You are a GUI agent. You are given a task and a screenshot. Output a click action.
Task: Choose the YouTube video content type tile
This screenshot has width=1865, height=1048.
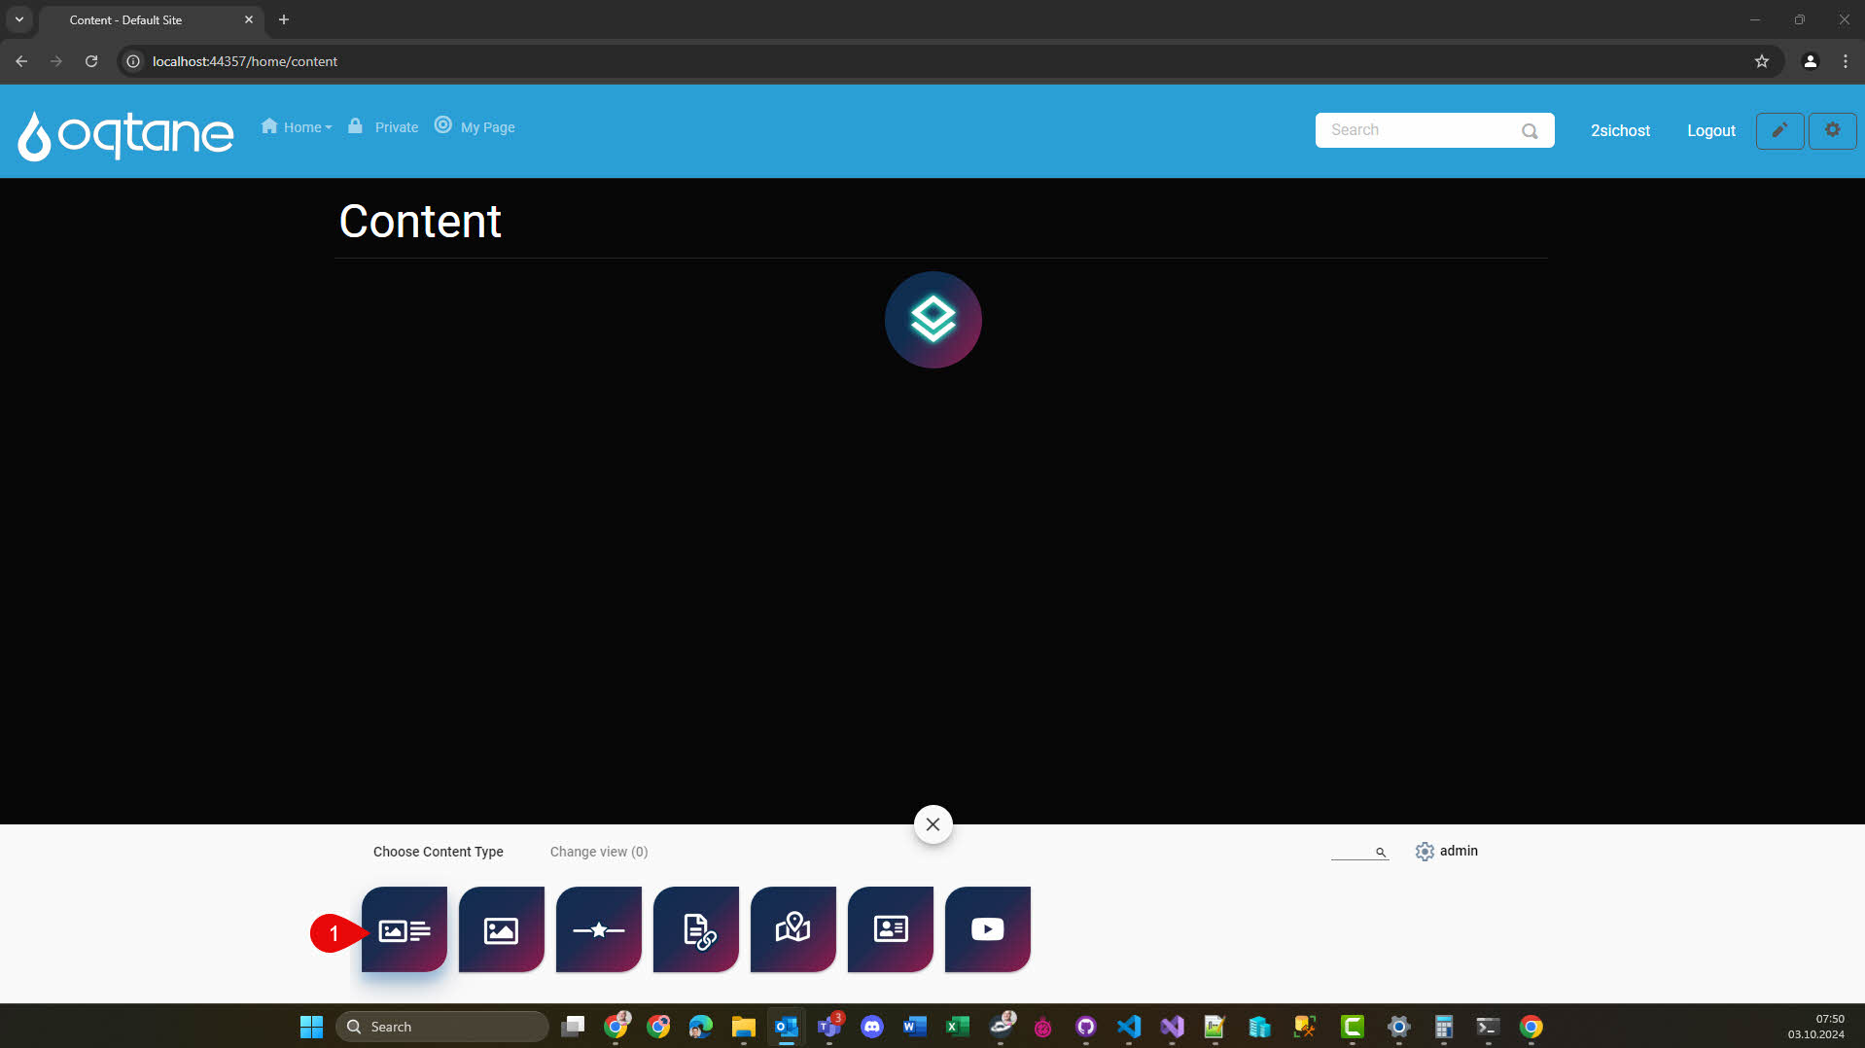987,929
